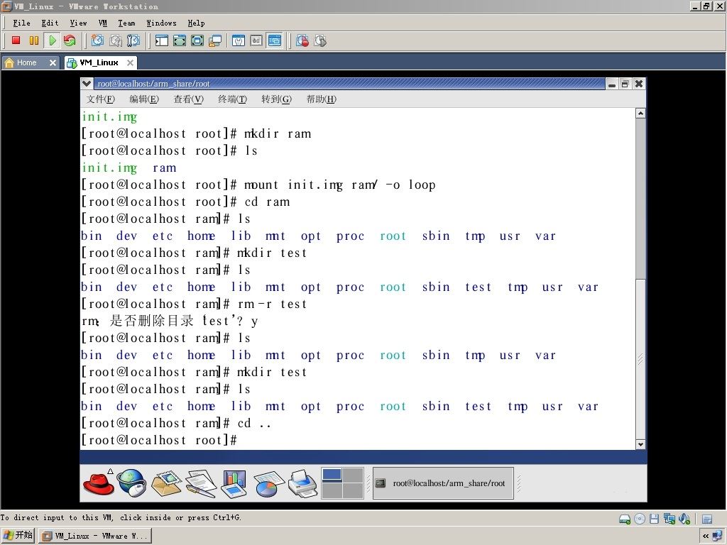Image resolution: width=727 pixels, height=545 pixels.
Task: Open the Windows menu in VMware
Action: pos(161,23)
